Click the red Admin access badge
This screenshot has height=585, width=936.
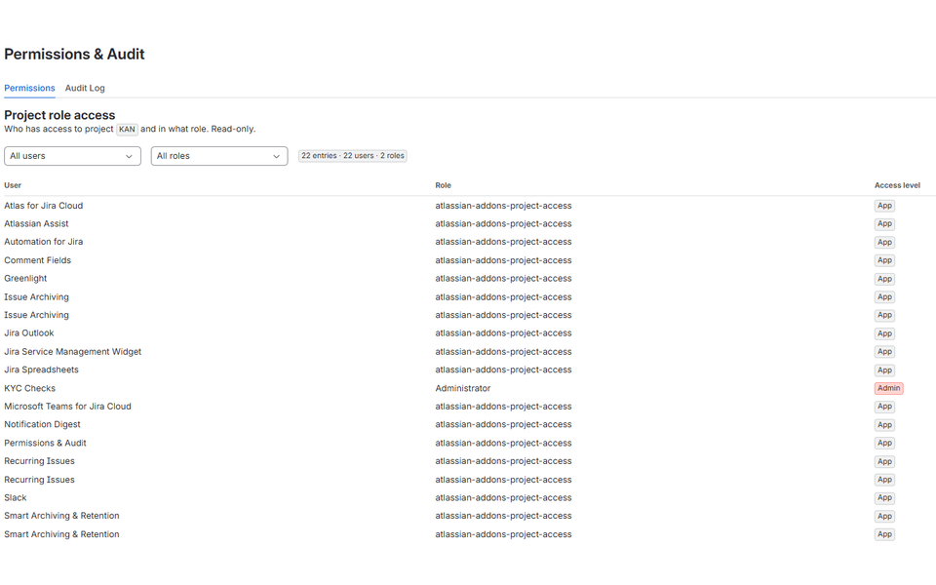tap(889, 388)
